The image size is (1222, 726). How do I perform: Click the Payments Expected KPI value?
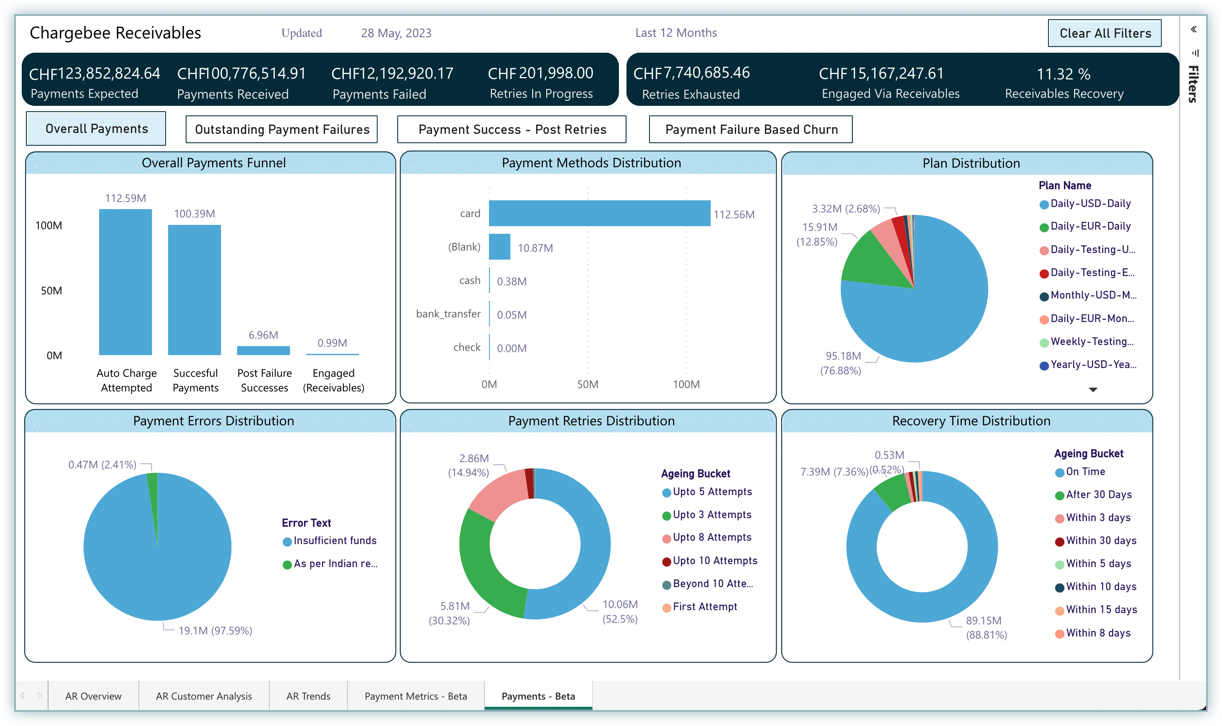tap(95, 73)
